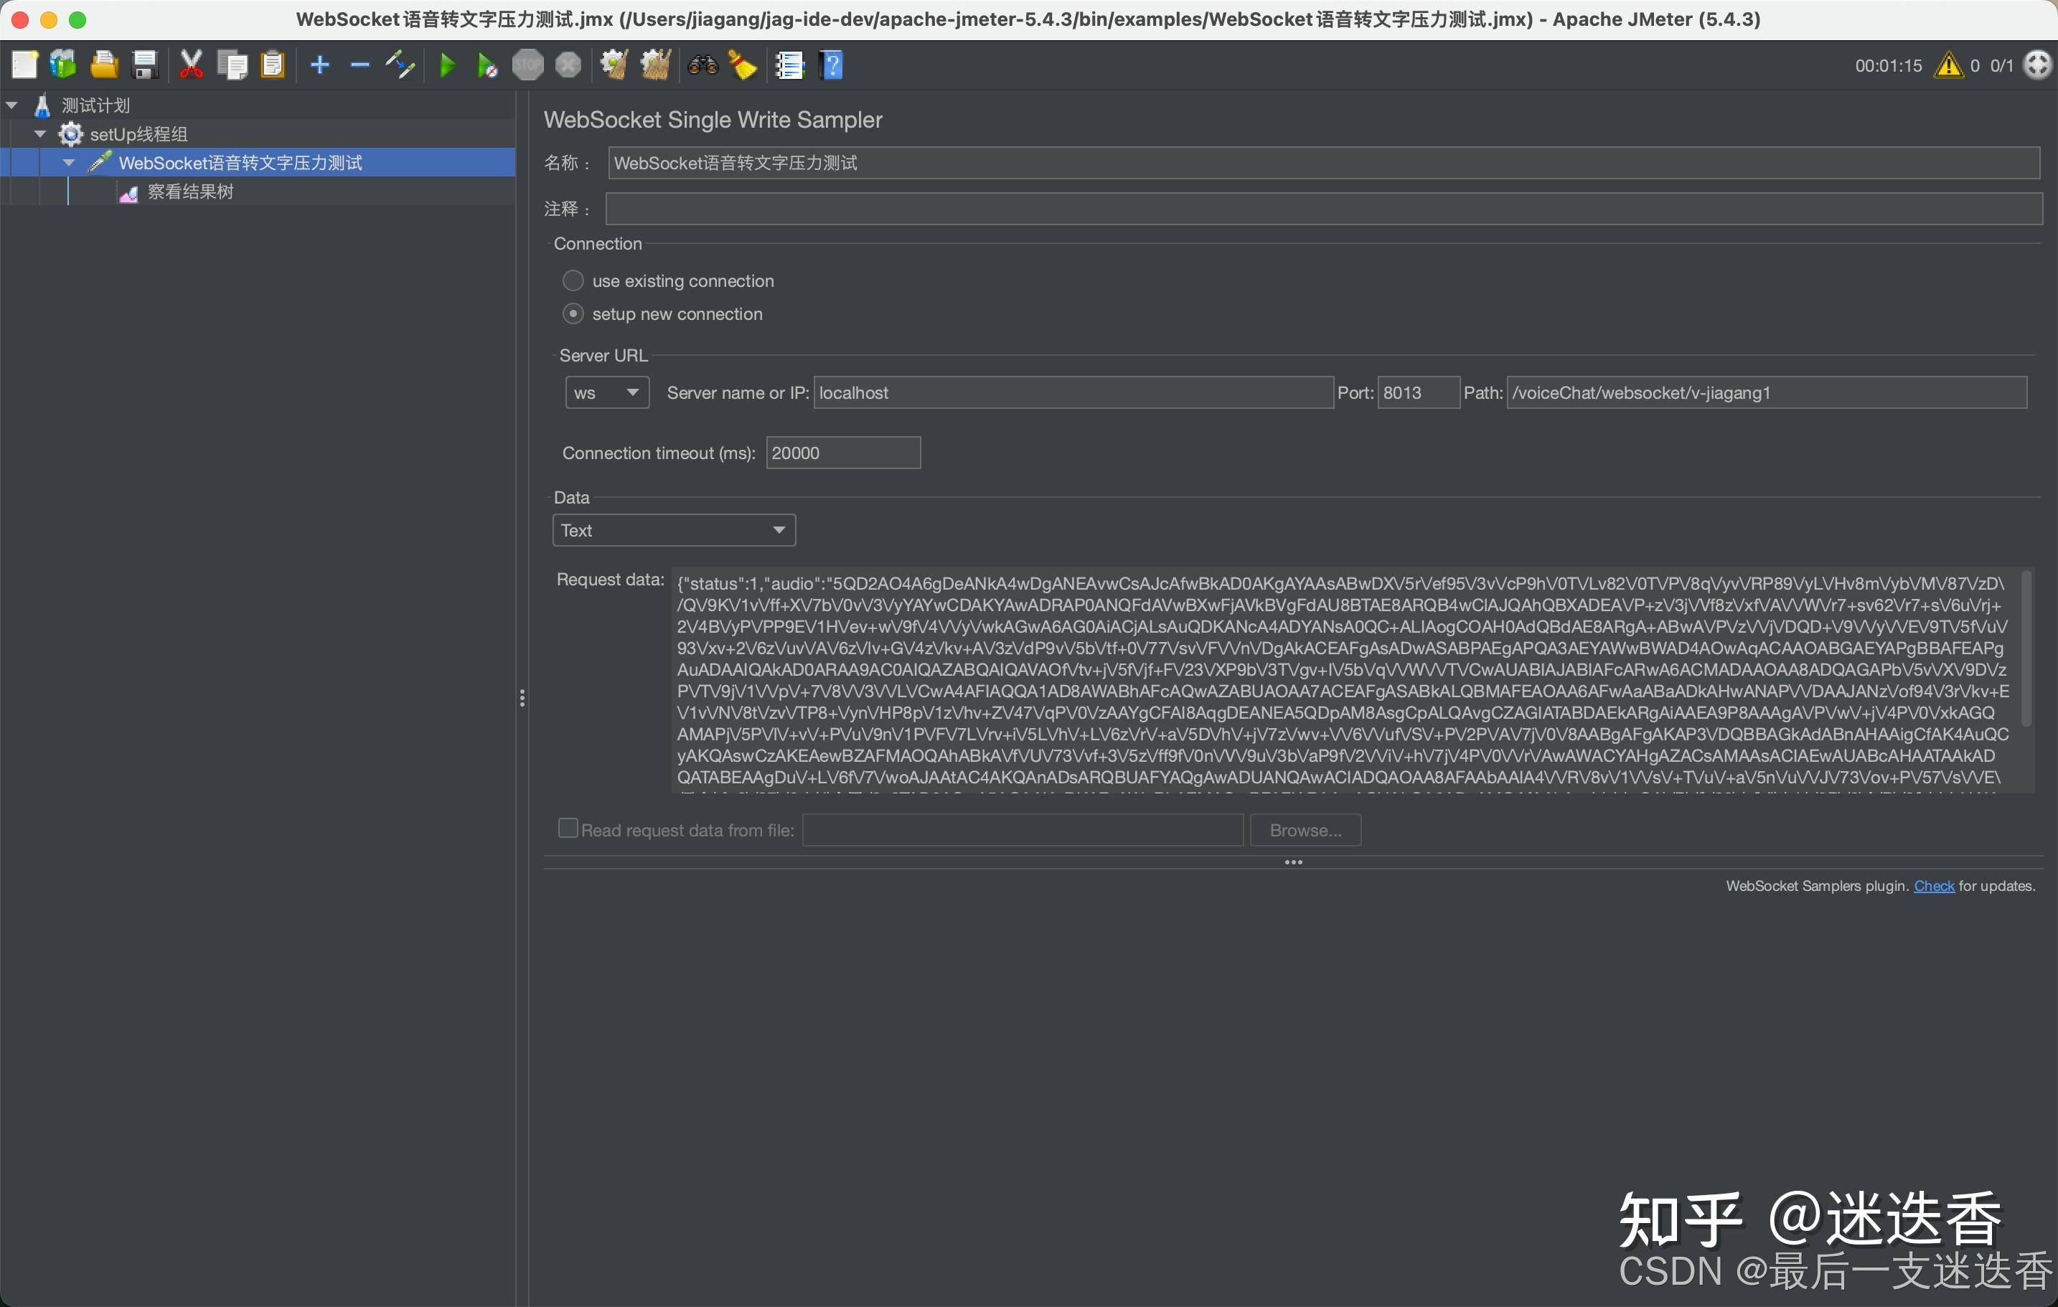Click the Clear results broom icon
The height and width of the screenshot is (1307, 2058).
614,65
